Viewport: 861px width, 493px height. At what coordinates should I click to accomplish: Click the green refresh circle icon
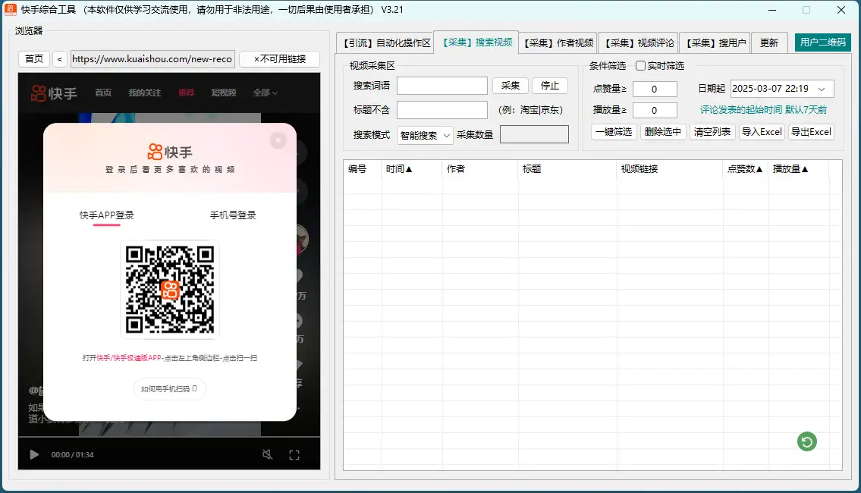pyautogui.click(x=807, y=441)
